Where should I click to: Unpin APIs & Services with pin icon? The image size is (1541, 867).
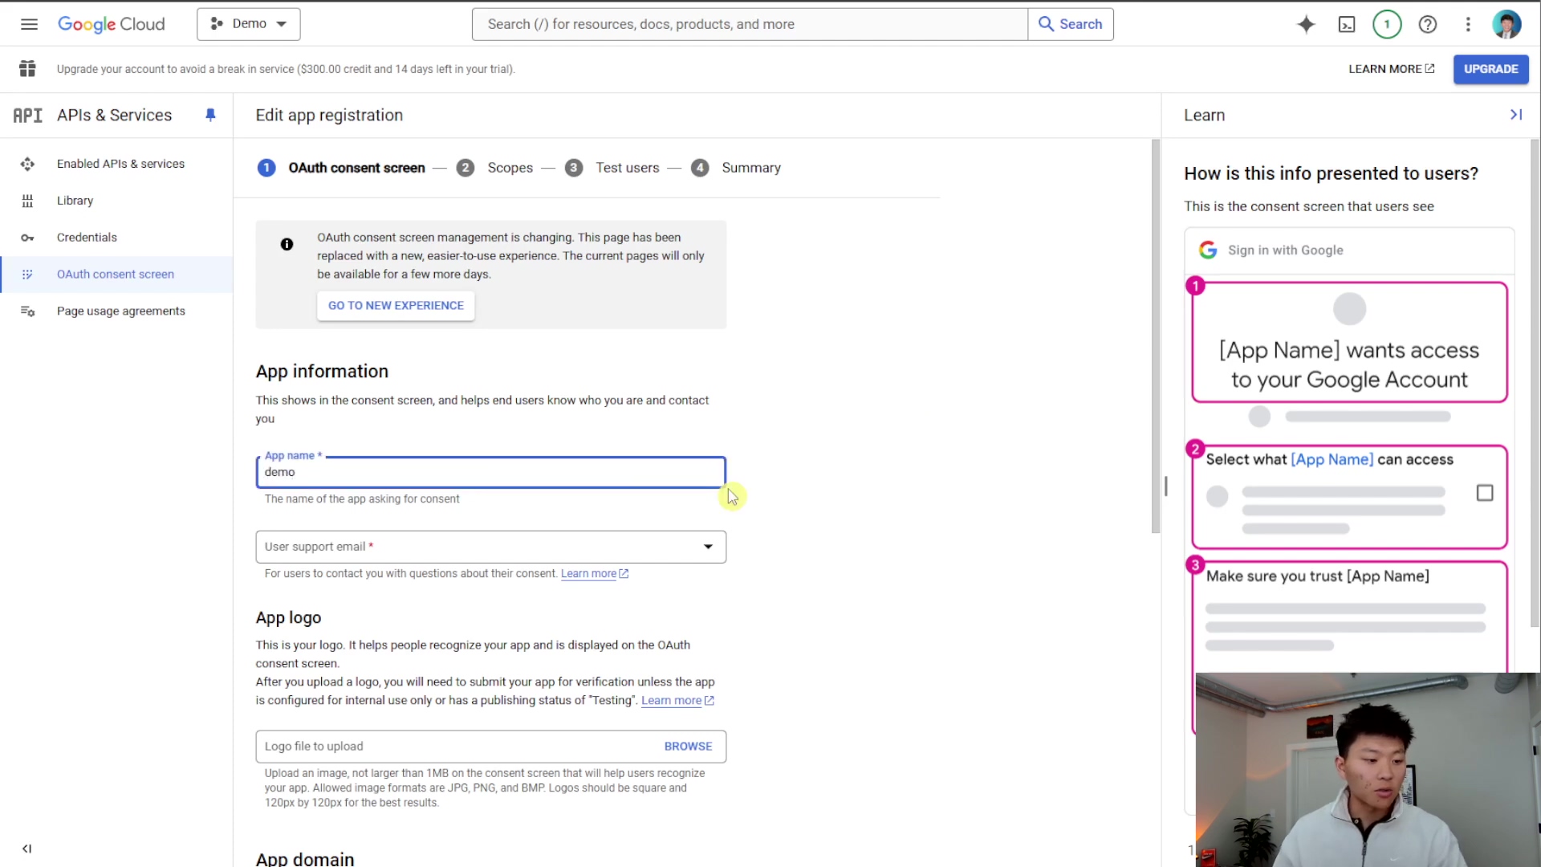pos(210,115)
